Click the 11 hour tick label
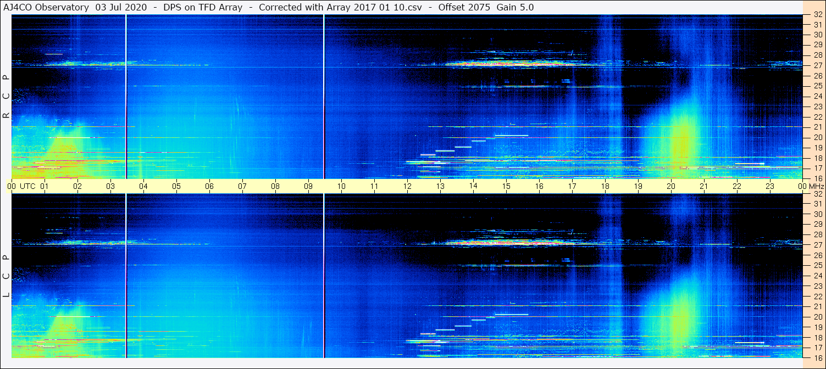Screen dimensions: 826x369 [x=374, y=186]
